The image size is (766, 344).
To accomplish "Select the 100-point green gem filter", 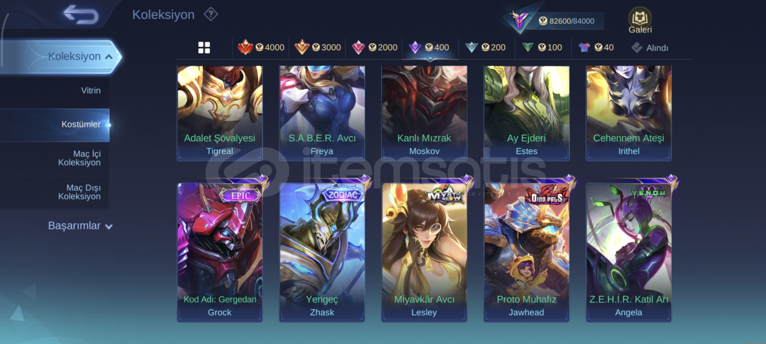I will (542, 47).
